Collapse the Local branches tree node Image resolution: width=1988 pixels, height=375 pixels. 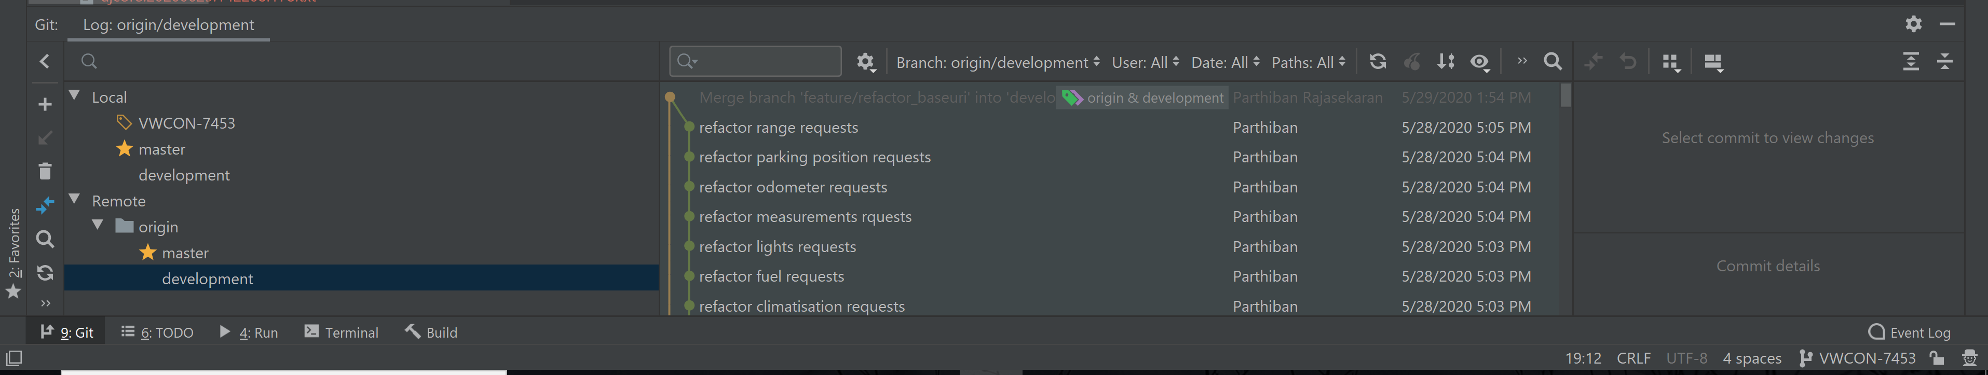[x=75, y=95]
